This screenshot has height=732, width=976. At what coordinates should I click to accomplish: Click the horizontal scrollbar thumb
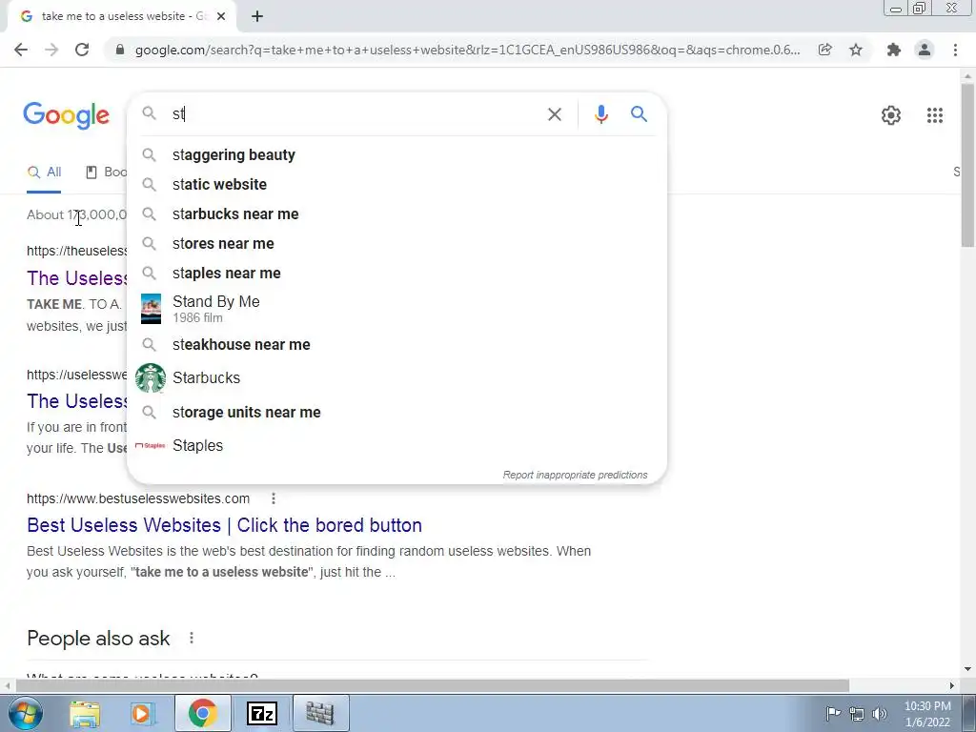(x=432, y=685)
